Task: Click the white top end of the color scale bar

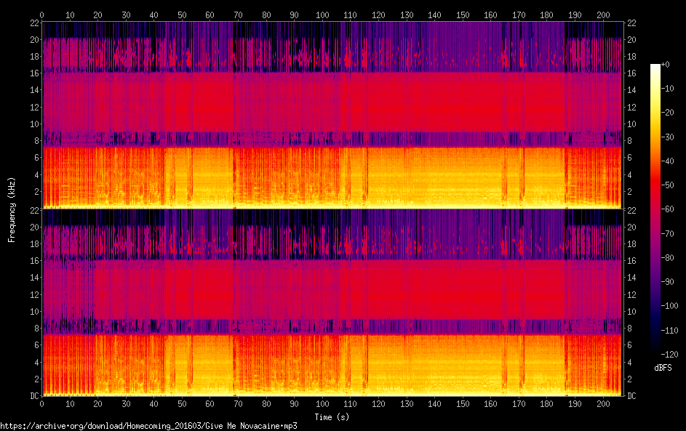Action: coord(655,67)
